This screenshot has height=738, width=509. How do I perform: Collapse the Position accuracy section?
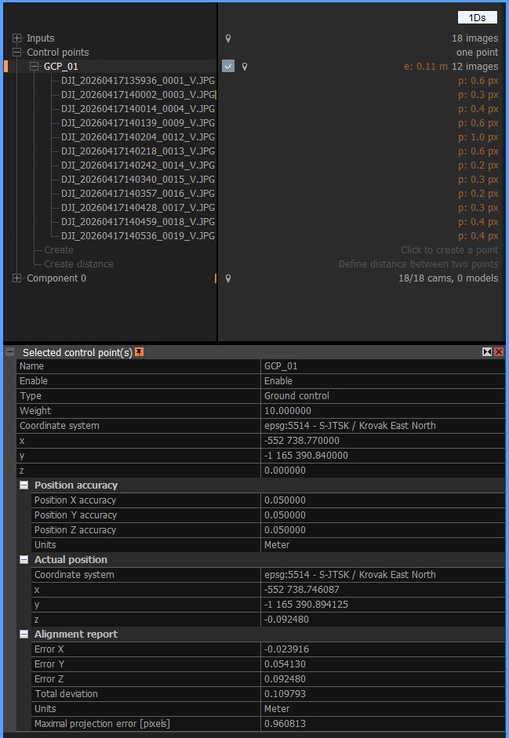click(24, 485)
